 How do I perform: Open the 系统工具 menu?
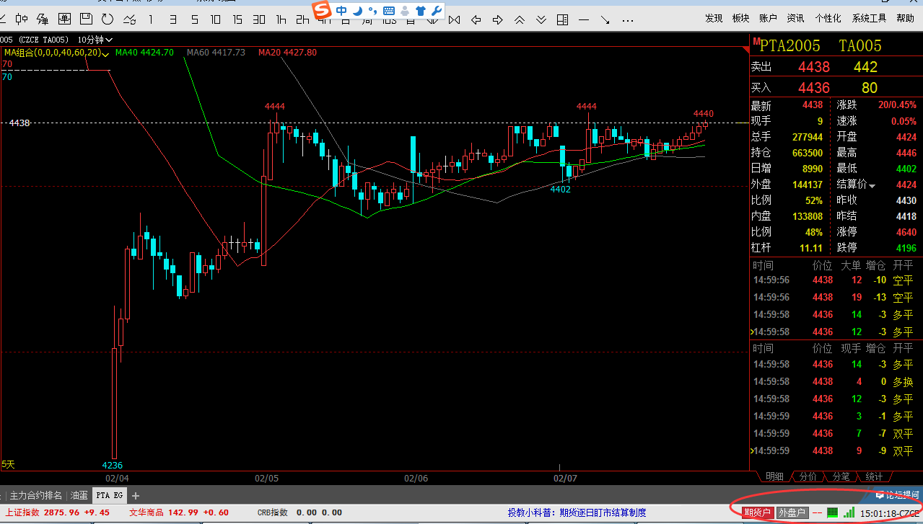point(869,19)
